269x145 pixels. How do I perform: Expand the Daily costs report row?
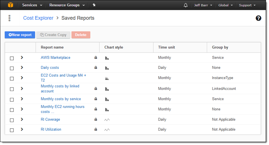[x=22, y=68]
